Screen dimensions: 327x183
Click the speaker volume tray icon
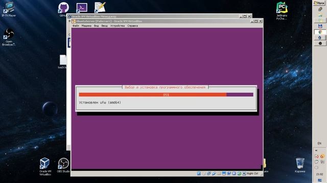tap(317, 168)
